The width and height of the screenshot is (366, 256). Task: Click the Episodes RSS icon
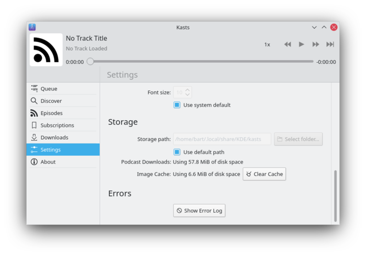coord(34,113)
